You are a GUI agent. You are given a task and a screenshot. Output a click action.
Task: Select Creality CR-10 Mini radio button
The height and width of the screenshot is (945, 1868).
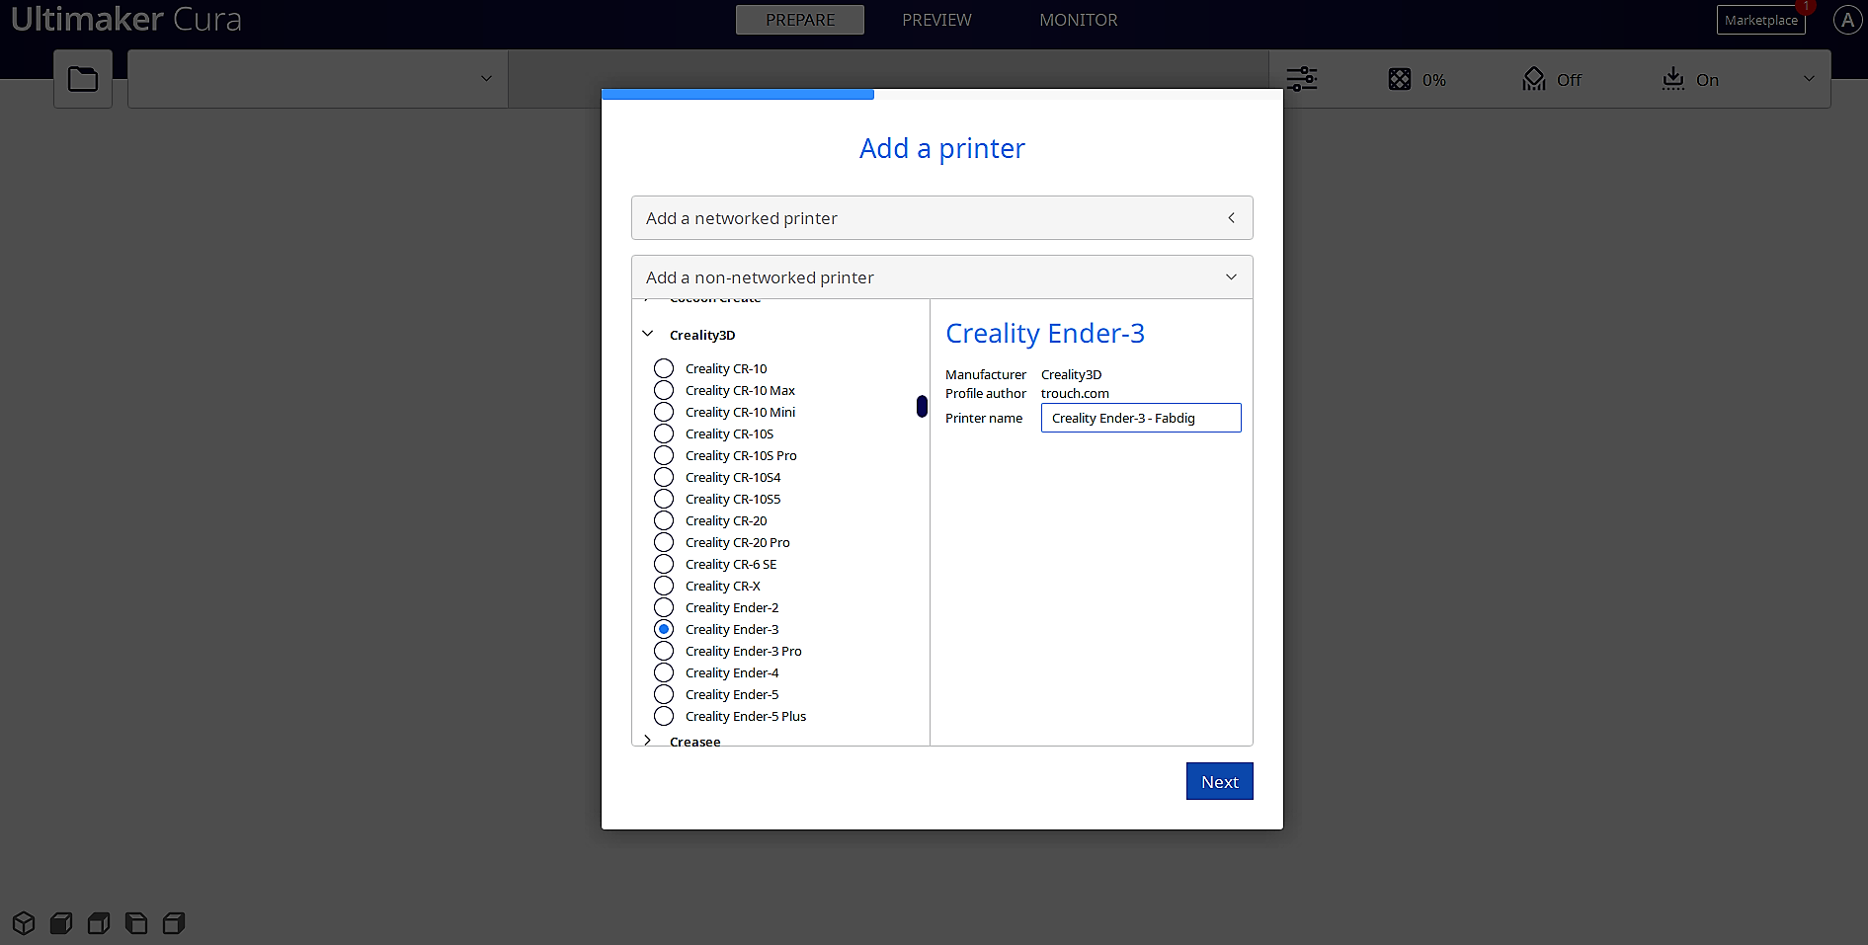664,412
